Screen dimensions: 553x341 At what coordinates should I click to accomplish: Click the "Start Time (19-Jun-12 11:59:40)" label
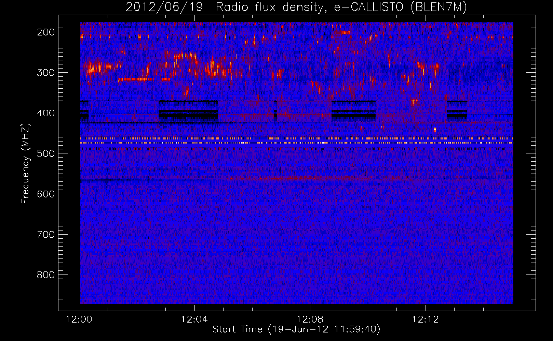296,329
